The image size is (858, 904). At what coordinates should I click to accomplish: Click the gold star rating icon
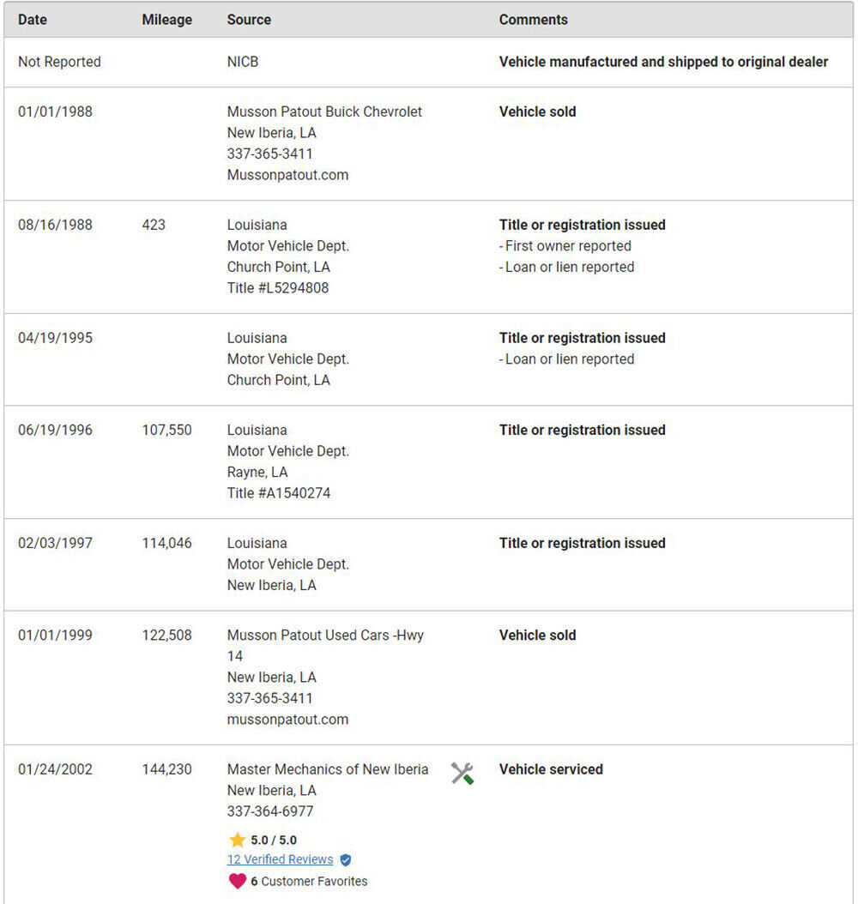238,840
